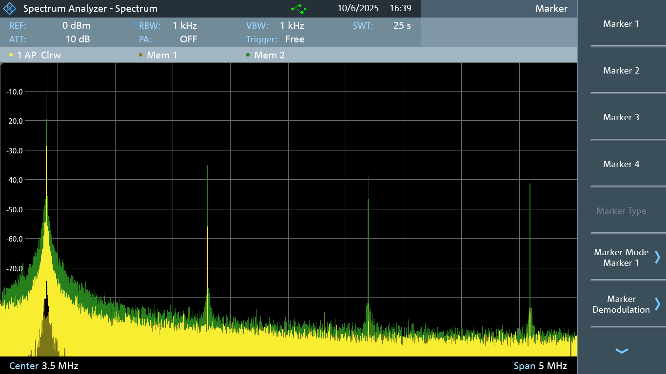The image size is (666, 374).
Task: Click the Rohde & Schwarz logo icon
Action: (10, 9)
